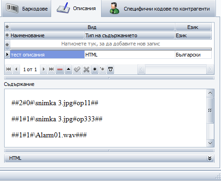Click the black up-arrow edit button

click(x=69, y=69)
